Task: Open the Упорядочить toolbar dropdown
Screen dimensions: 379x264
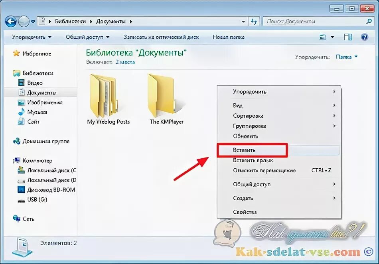Action: point(32,37)
